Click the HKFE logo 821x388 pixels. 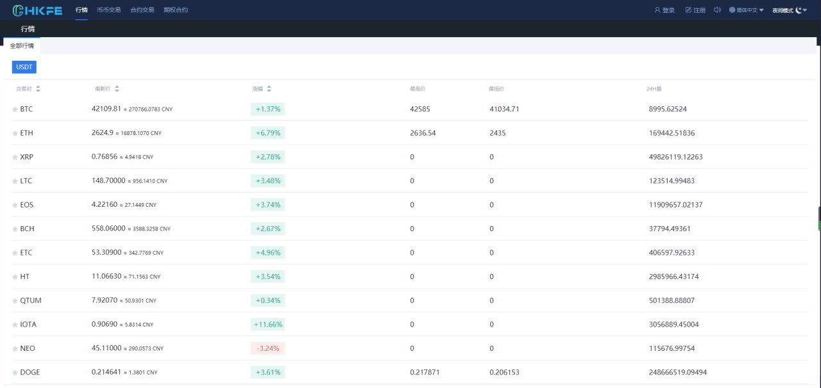coord(37,10)
